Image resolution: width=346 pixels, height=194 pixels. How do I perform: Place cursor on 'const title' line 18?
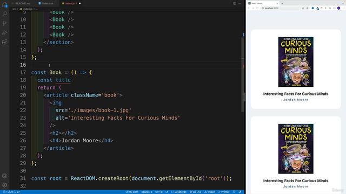click(54, 80)
